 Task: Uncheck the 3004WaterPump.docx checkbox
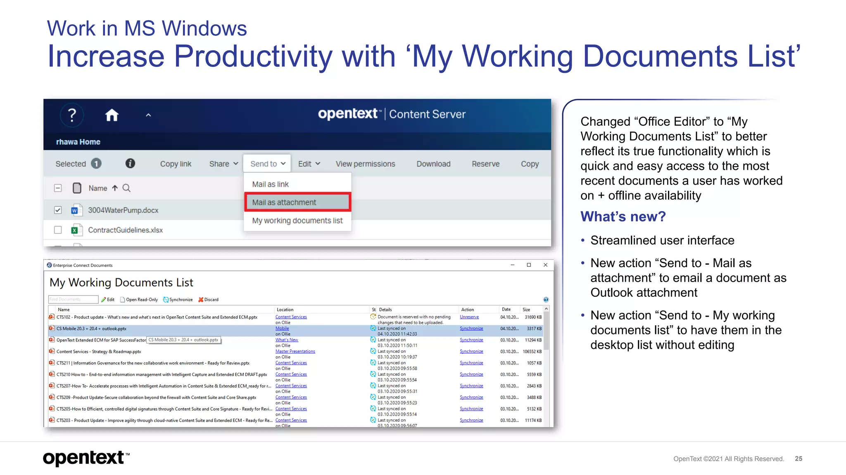pos(58,210)
